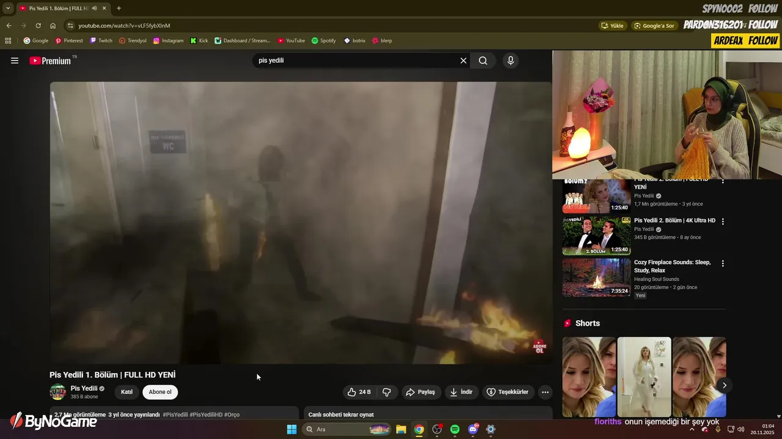Image resolution: width=782 pixels, height=439 pixels.
Task: Open Cozy Fireplace Sounds title link
Action: (672, 266)
